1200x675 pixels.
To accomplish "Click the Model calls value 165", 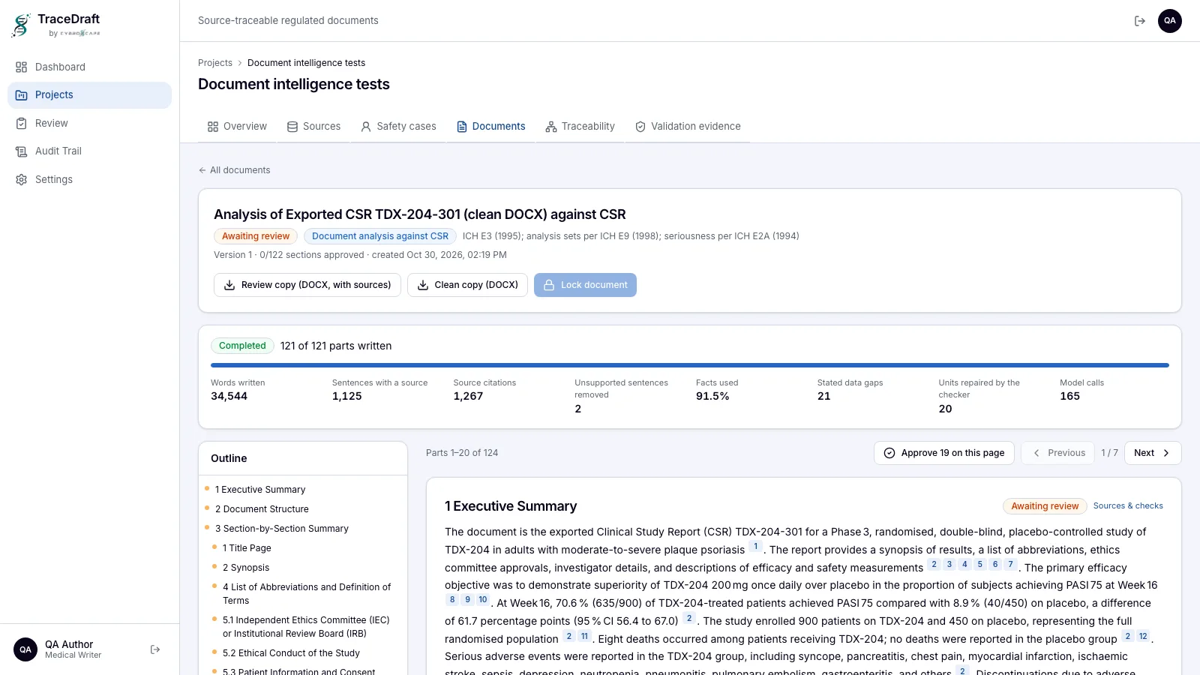I will 1069,397.
